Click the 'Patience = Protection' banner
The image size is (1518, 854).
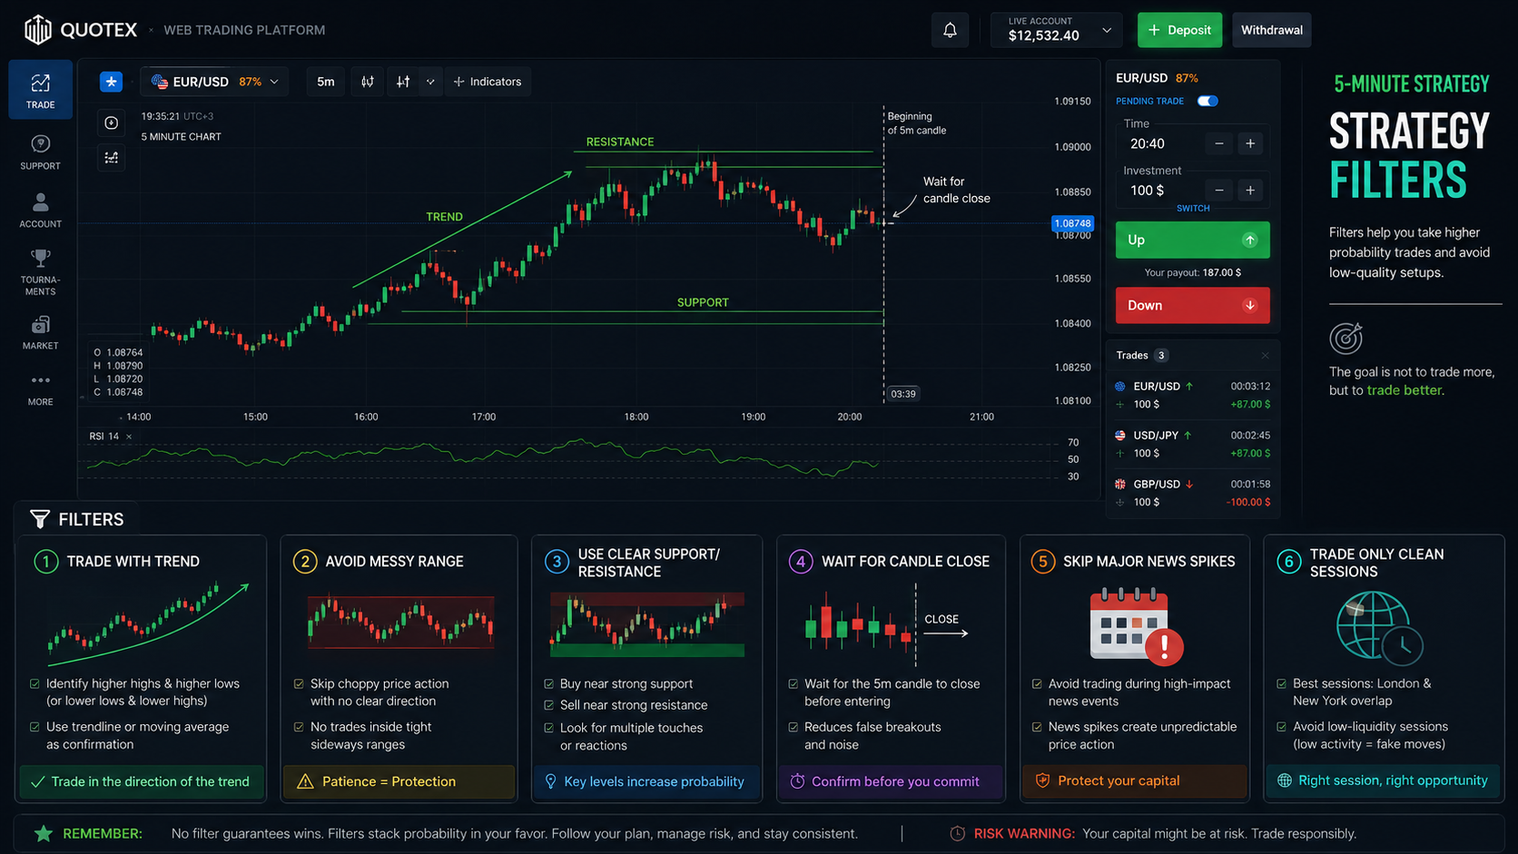(399, 781)
